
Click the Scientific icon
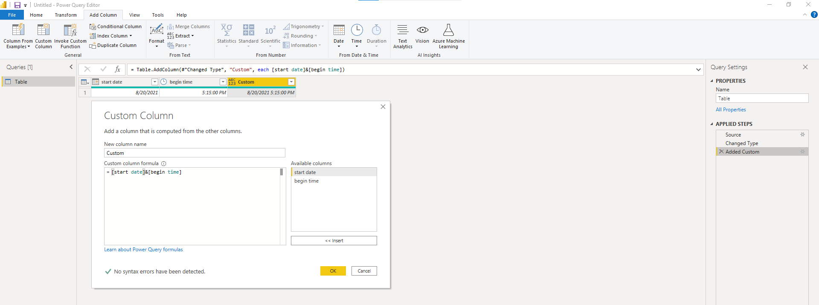pyautogui.click(x=270, y=30)
